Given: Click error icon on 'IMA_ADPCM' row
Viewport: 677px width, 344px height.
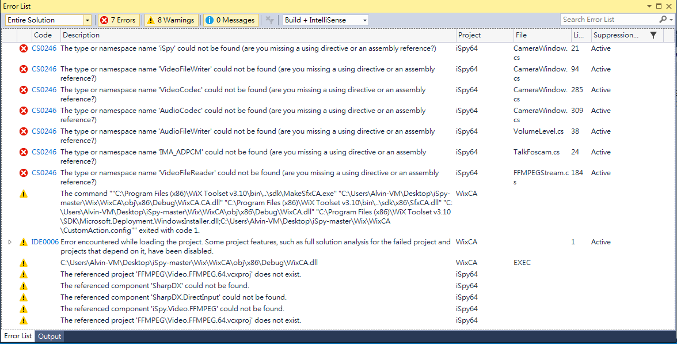Looking at the screenshot, I should (x=24, y=153).
